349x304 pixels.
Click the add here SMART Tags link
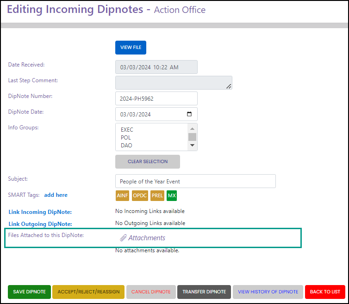(x=56, y=195)
